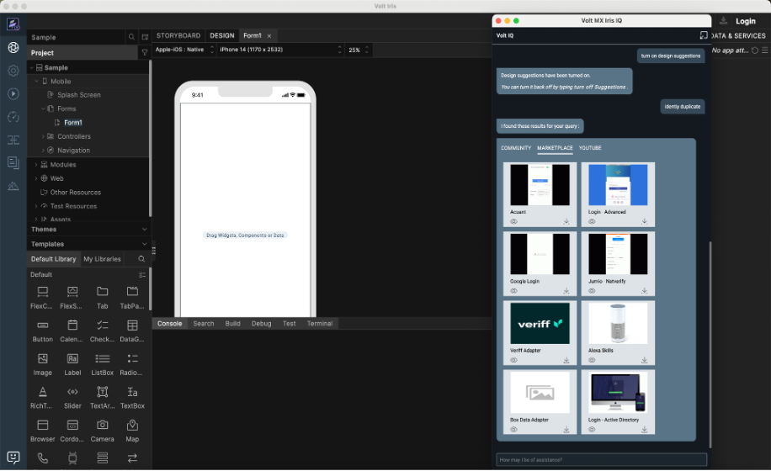Select the DataGrid widget
771x471 pixels.
tap(132, 331)
